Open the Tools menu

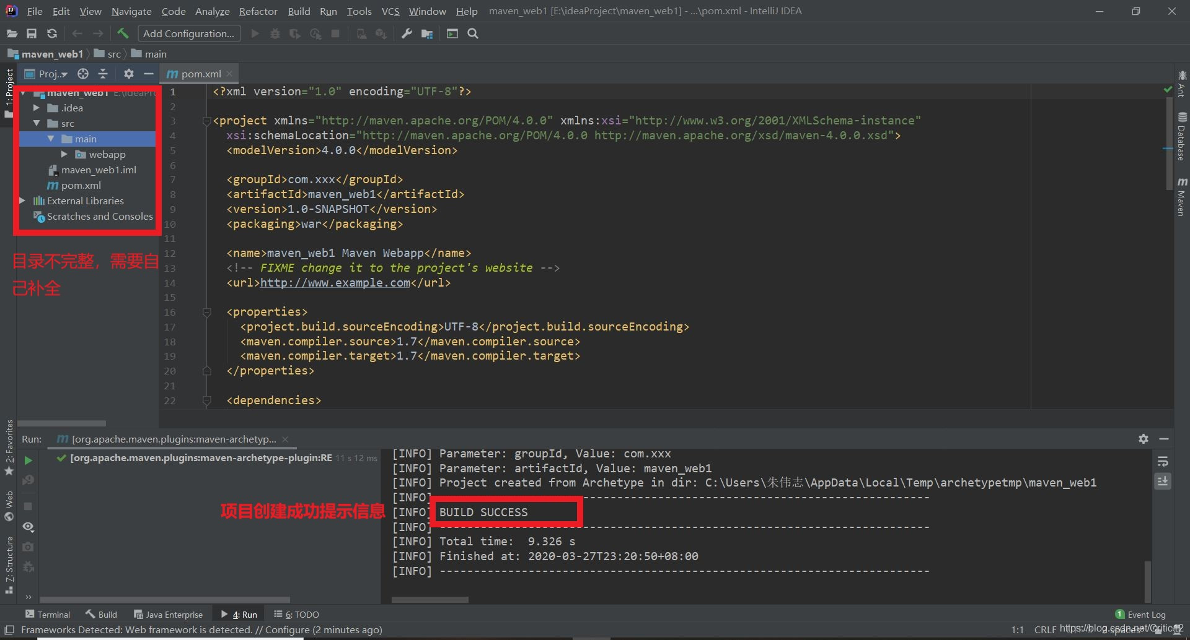(x=359, y=11)
